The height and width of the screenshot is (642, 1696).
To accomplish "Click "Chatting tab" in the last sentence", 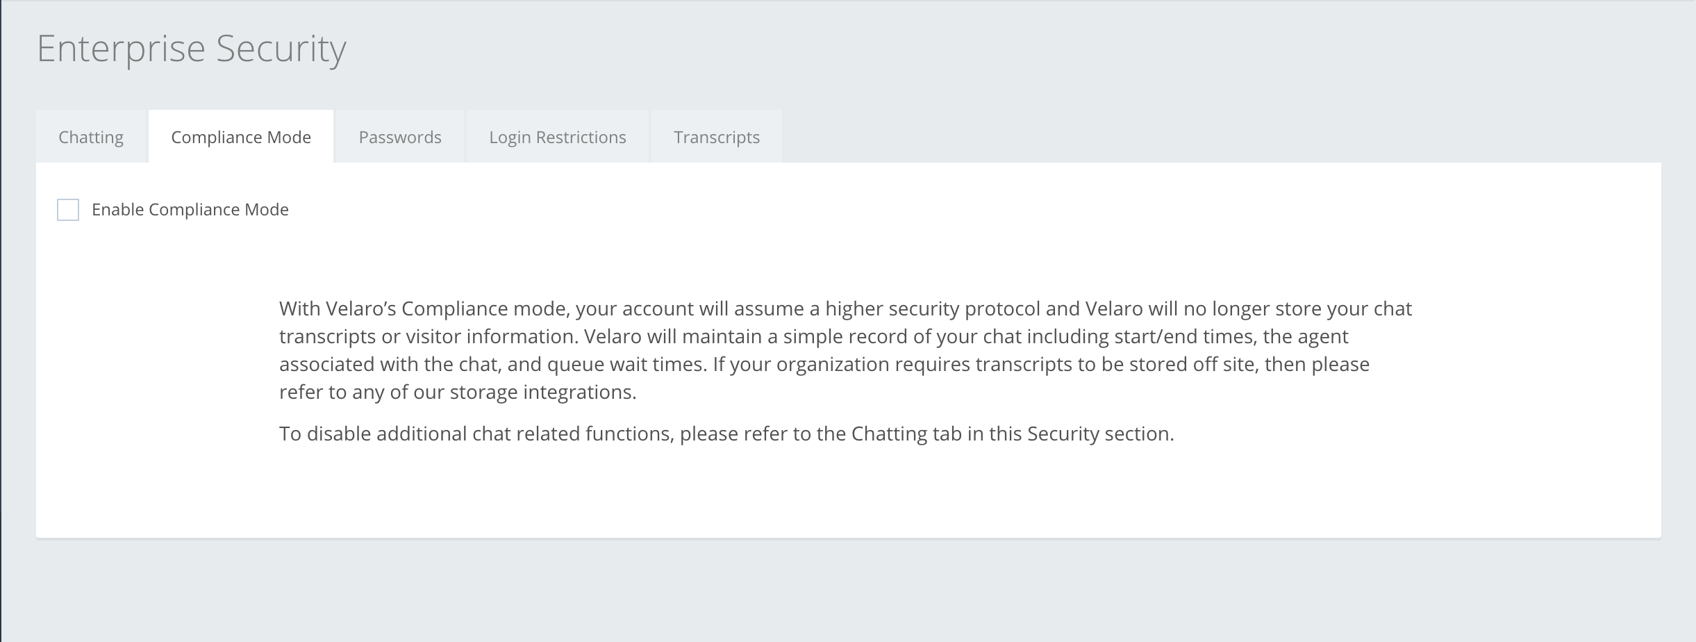I will pos(906,434).
